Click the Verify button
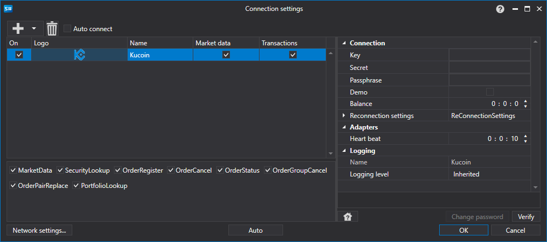The height and width of the screenshot is (242, 547). (526, 216)
